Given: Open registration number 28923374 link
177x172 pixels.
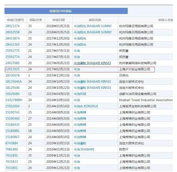Looking at the screenshot, I should [x=12, y=26].
